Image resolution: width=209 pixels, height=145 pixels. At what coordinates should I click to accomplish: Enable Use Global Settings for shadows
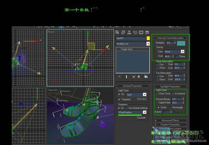(x=126, y=108)
